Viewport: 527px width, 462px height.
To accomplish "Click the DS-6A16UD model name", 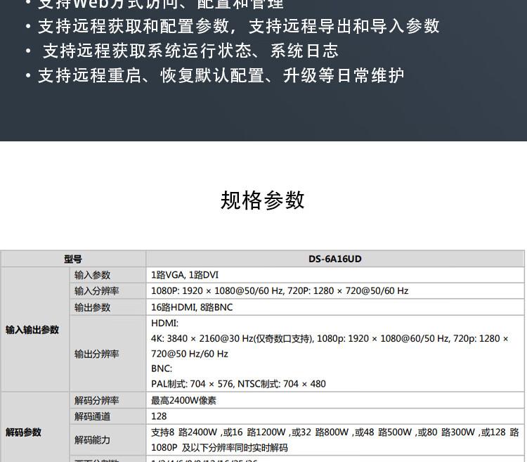I will [x=334, y=259].
